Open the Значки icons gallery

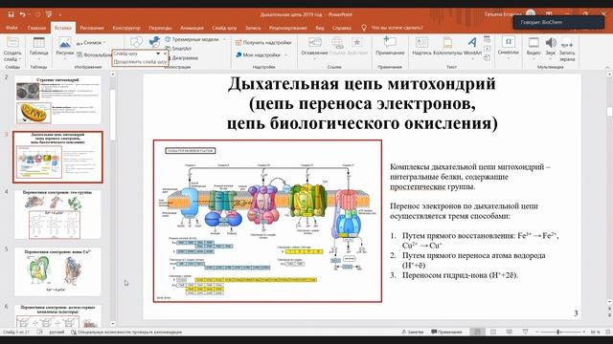[x=154, y=42]
